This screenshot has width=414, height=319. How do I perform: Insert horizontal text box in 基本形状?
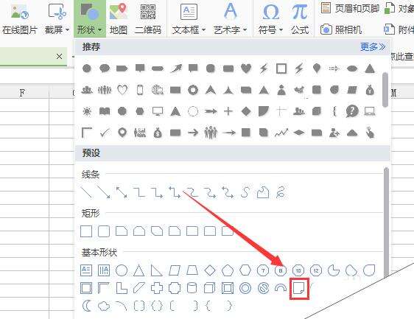coord(86,270)
